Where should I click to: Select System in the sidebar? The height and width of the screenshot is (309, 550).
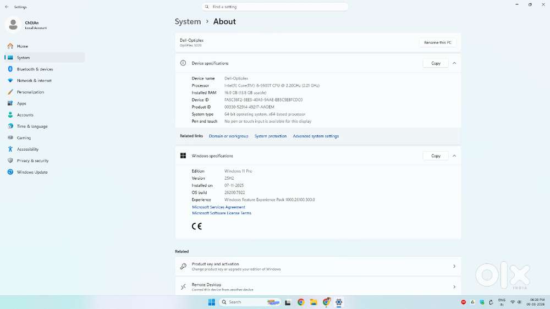[45, 58]
